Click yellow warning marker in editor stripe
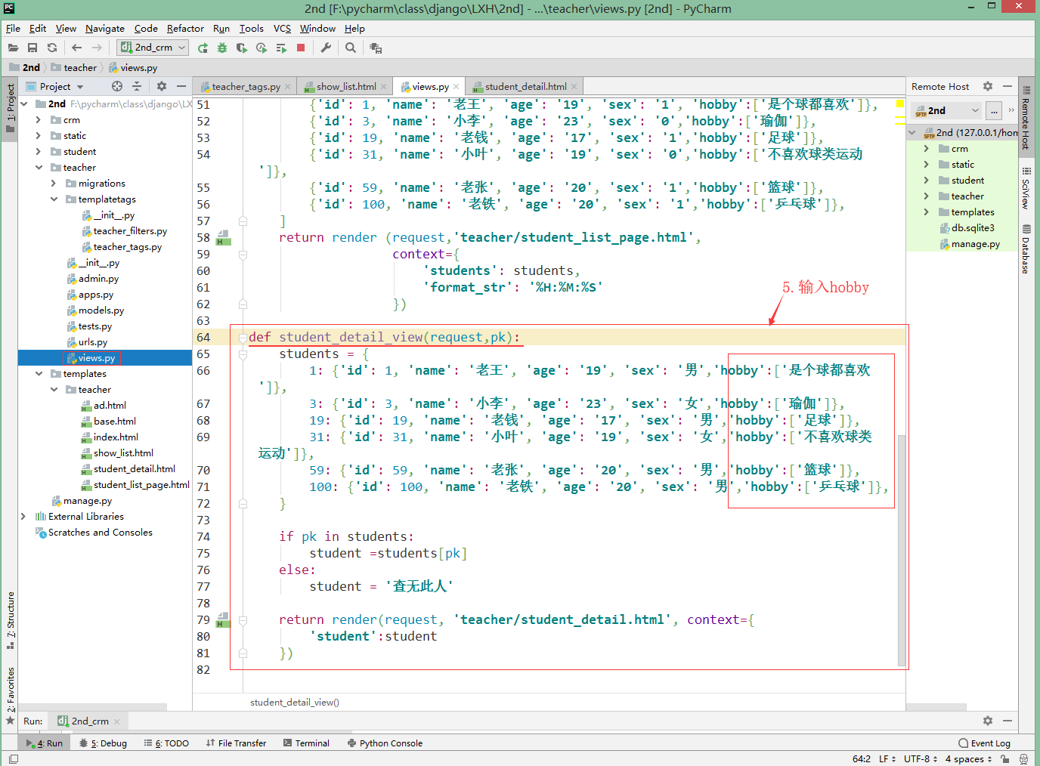Image resolution: width=1040 pixels, height=766 pixels. pyautogui.click(x=900, y=103)
